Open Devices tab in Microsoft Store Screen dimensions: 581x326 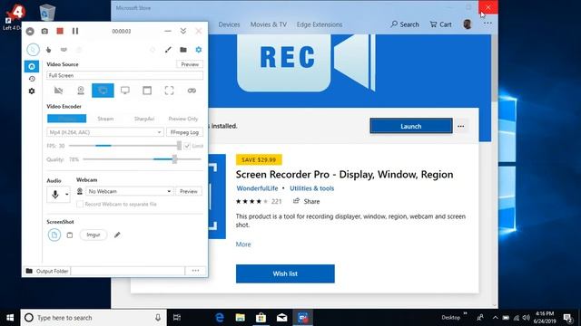click(229, 24)
